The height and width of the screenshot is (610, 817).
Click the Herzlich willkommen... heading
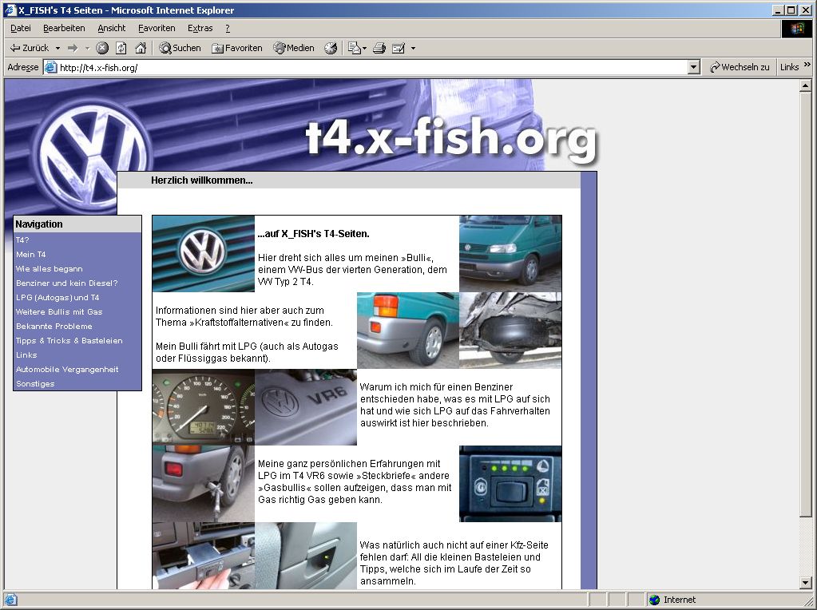point(201,180)
